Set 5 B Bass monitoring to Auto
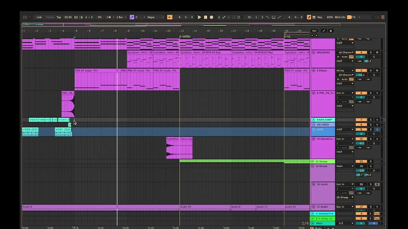The height and width of the screenshot is (229, 408). 345,79
